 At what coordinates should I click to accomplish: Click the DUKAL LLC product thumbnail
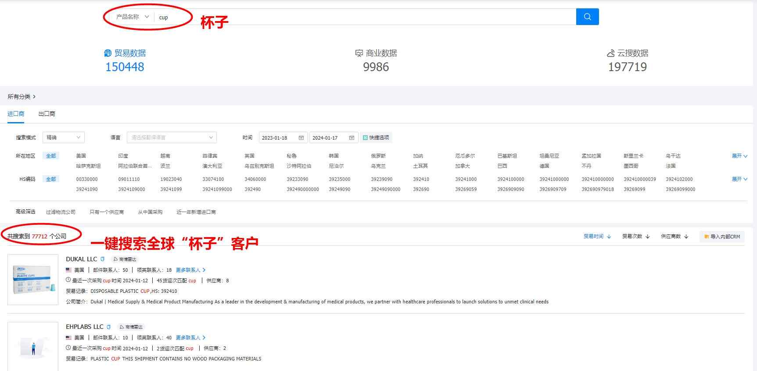point(33,280)
